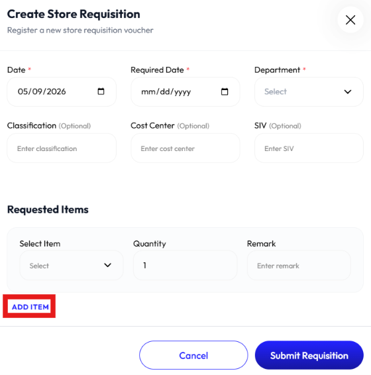Image resolution: width=371 pixels, height=375 pixels.
Task: Click the Cancel button
Action: click(x=193, y=355)
